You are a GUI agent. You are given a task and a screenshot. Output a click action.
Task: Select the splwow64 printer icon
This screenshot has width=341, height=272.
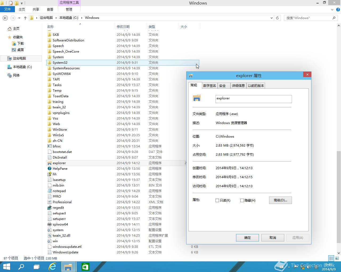(50, 224)
